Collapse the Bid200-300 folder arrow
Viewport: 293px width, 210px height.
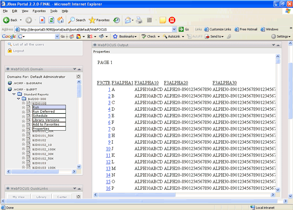pyautogui.click(x=18, y=99)
